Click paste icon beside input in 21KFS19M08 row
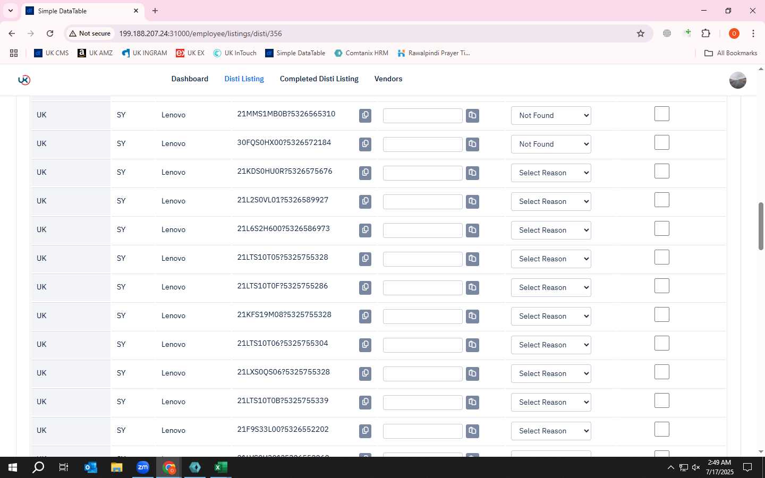The image size is (765, 478). (x=472, y=316)
